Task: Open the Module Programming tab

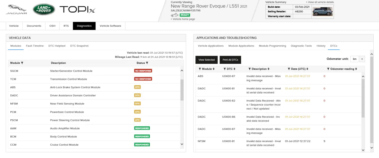Action: click(272, 46)
